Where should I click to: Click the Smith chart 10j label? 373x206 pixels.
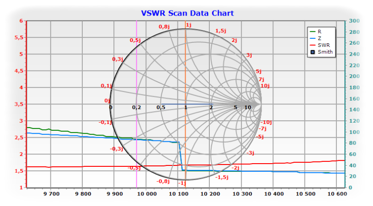point(265,86)
